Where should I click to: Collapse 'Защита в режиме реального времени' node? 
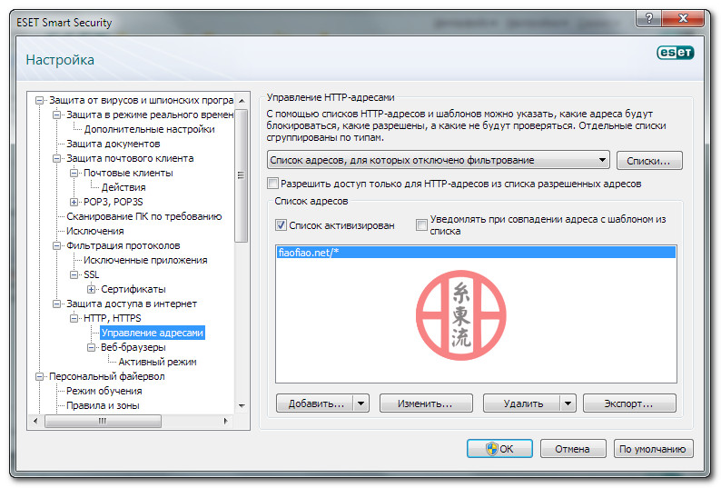[x=56, y=115]
